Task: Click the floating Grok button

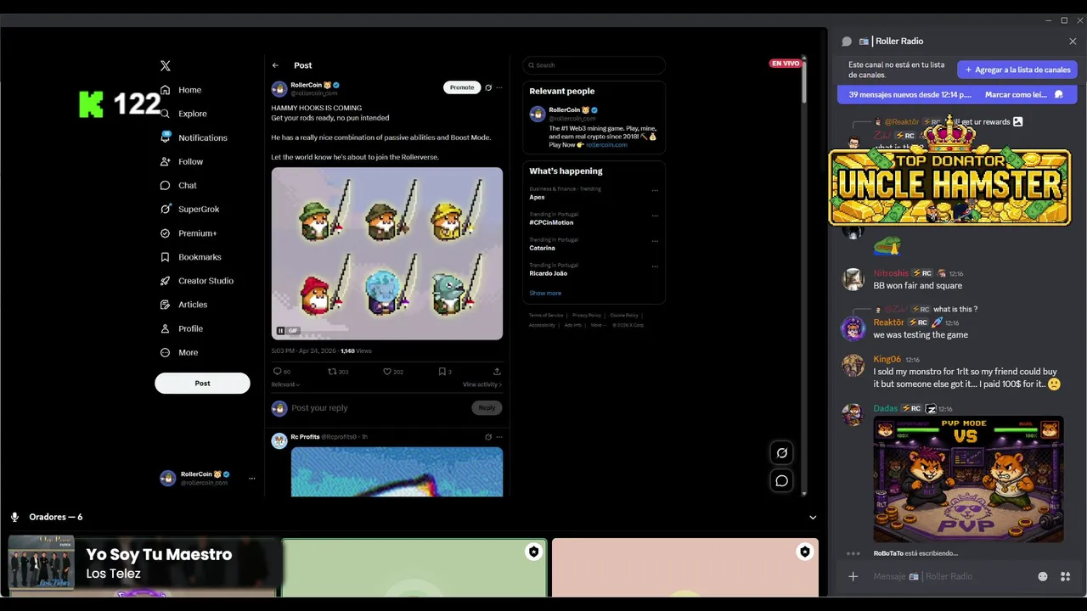Action: pyautogui.click(x=782, y=453)
